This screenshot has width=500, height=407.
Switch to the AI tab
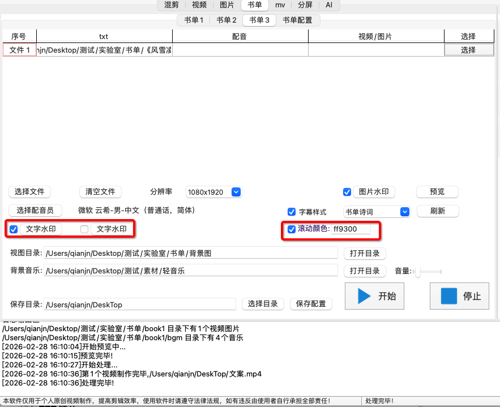(329, 5)
